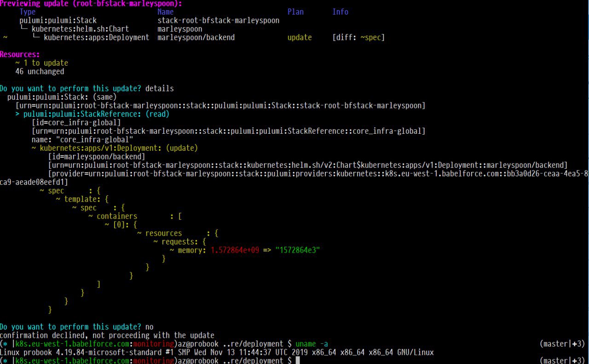589x364 pixels.
Task: Click the name 'stack-root-bfstack-marleyspoon'
Action: pyautogui.click(x=219, y=21)
